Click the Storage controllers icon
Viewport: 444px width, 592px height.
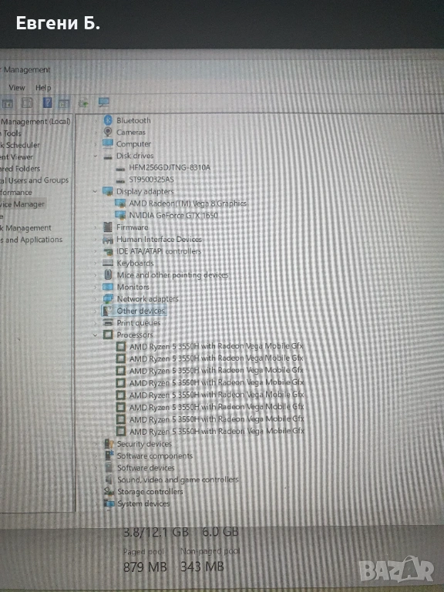(109, 491)
